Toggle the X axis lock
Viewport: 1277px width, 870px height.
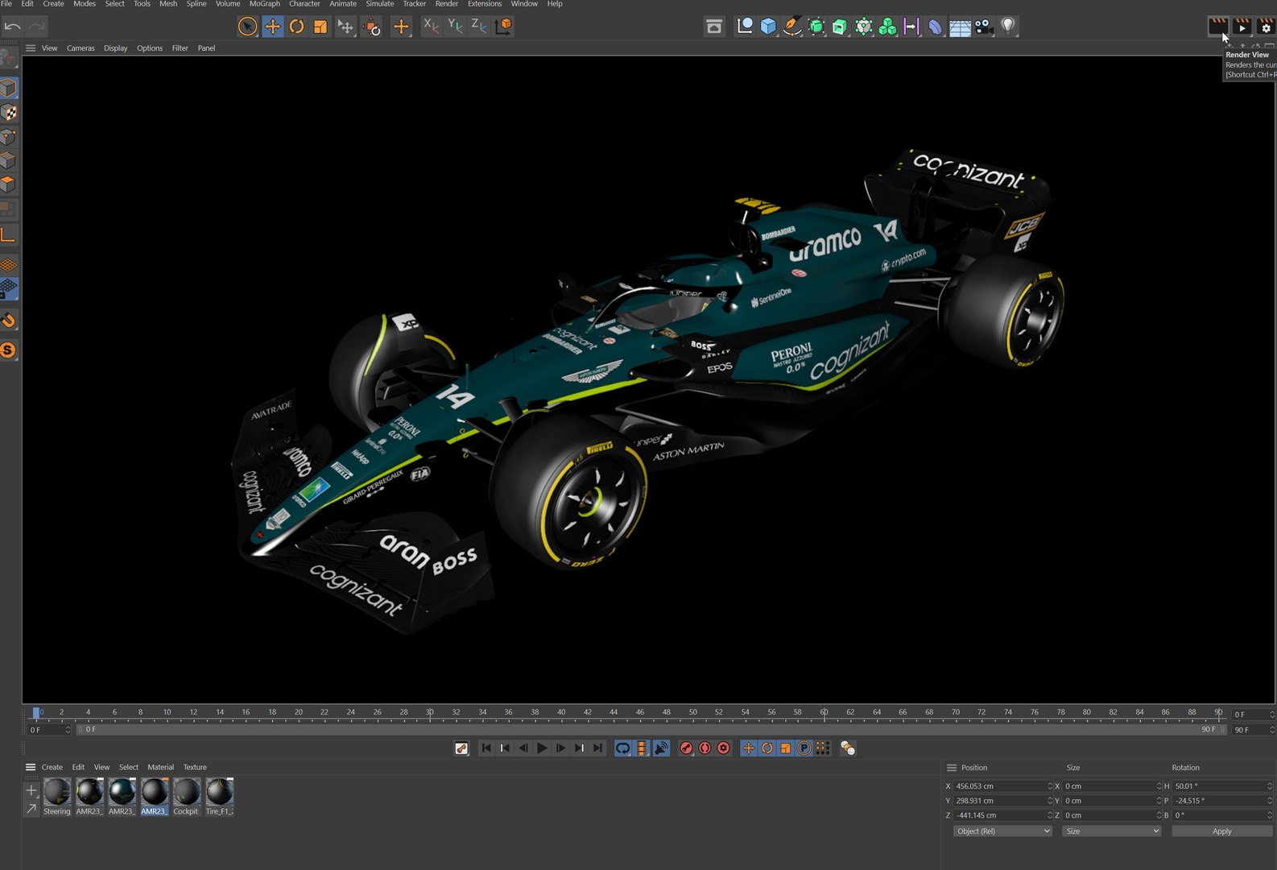[x=432, y=27]
